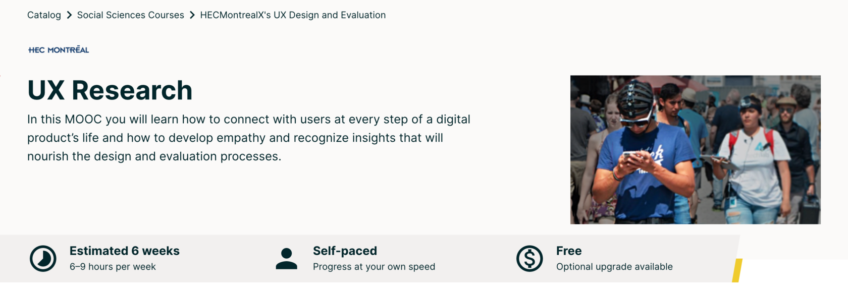Image resolution: width=848 pixels, height=289 pixels.
Task: Click the Free price heading
Action: click(569, 251)
